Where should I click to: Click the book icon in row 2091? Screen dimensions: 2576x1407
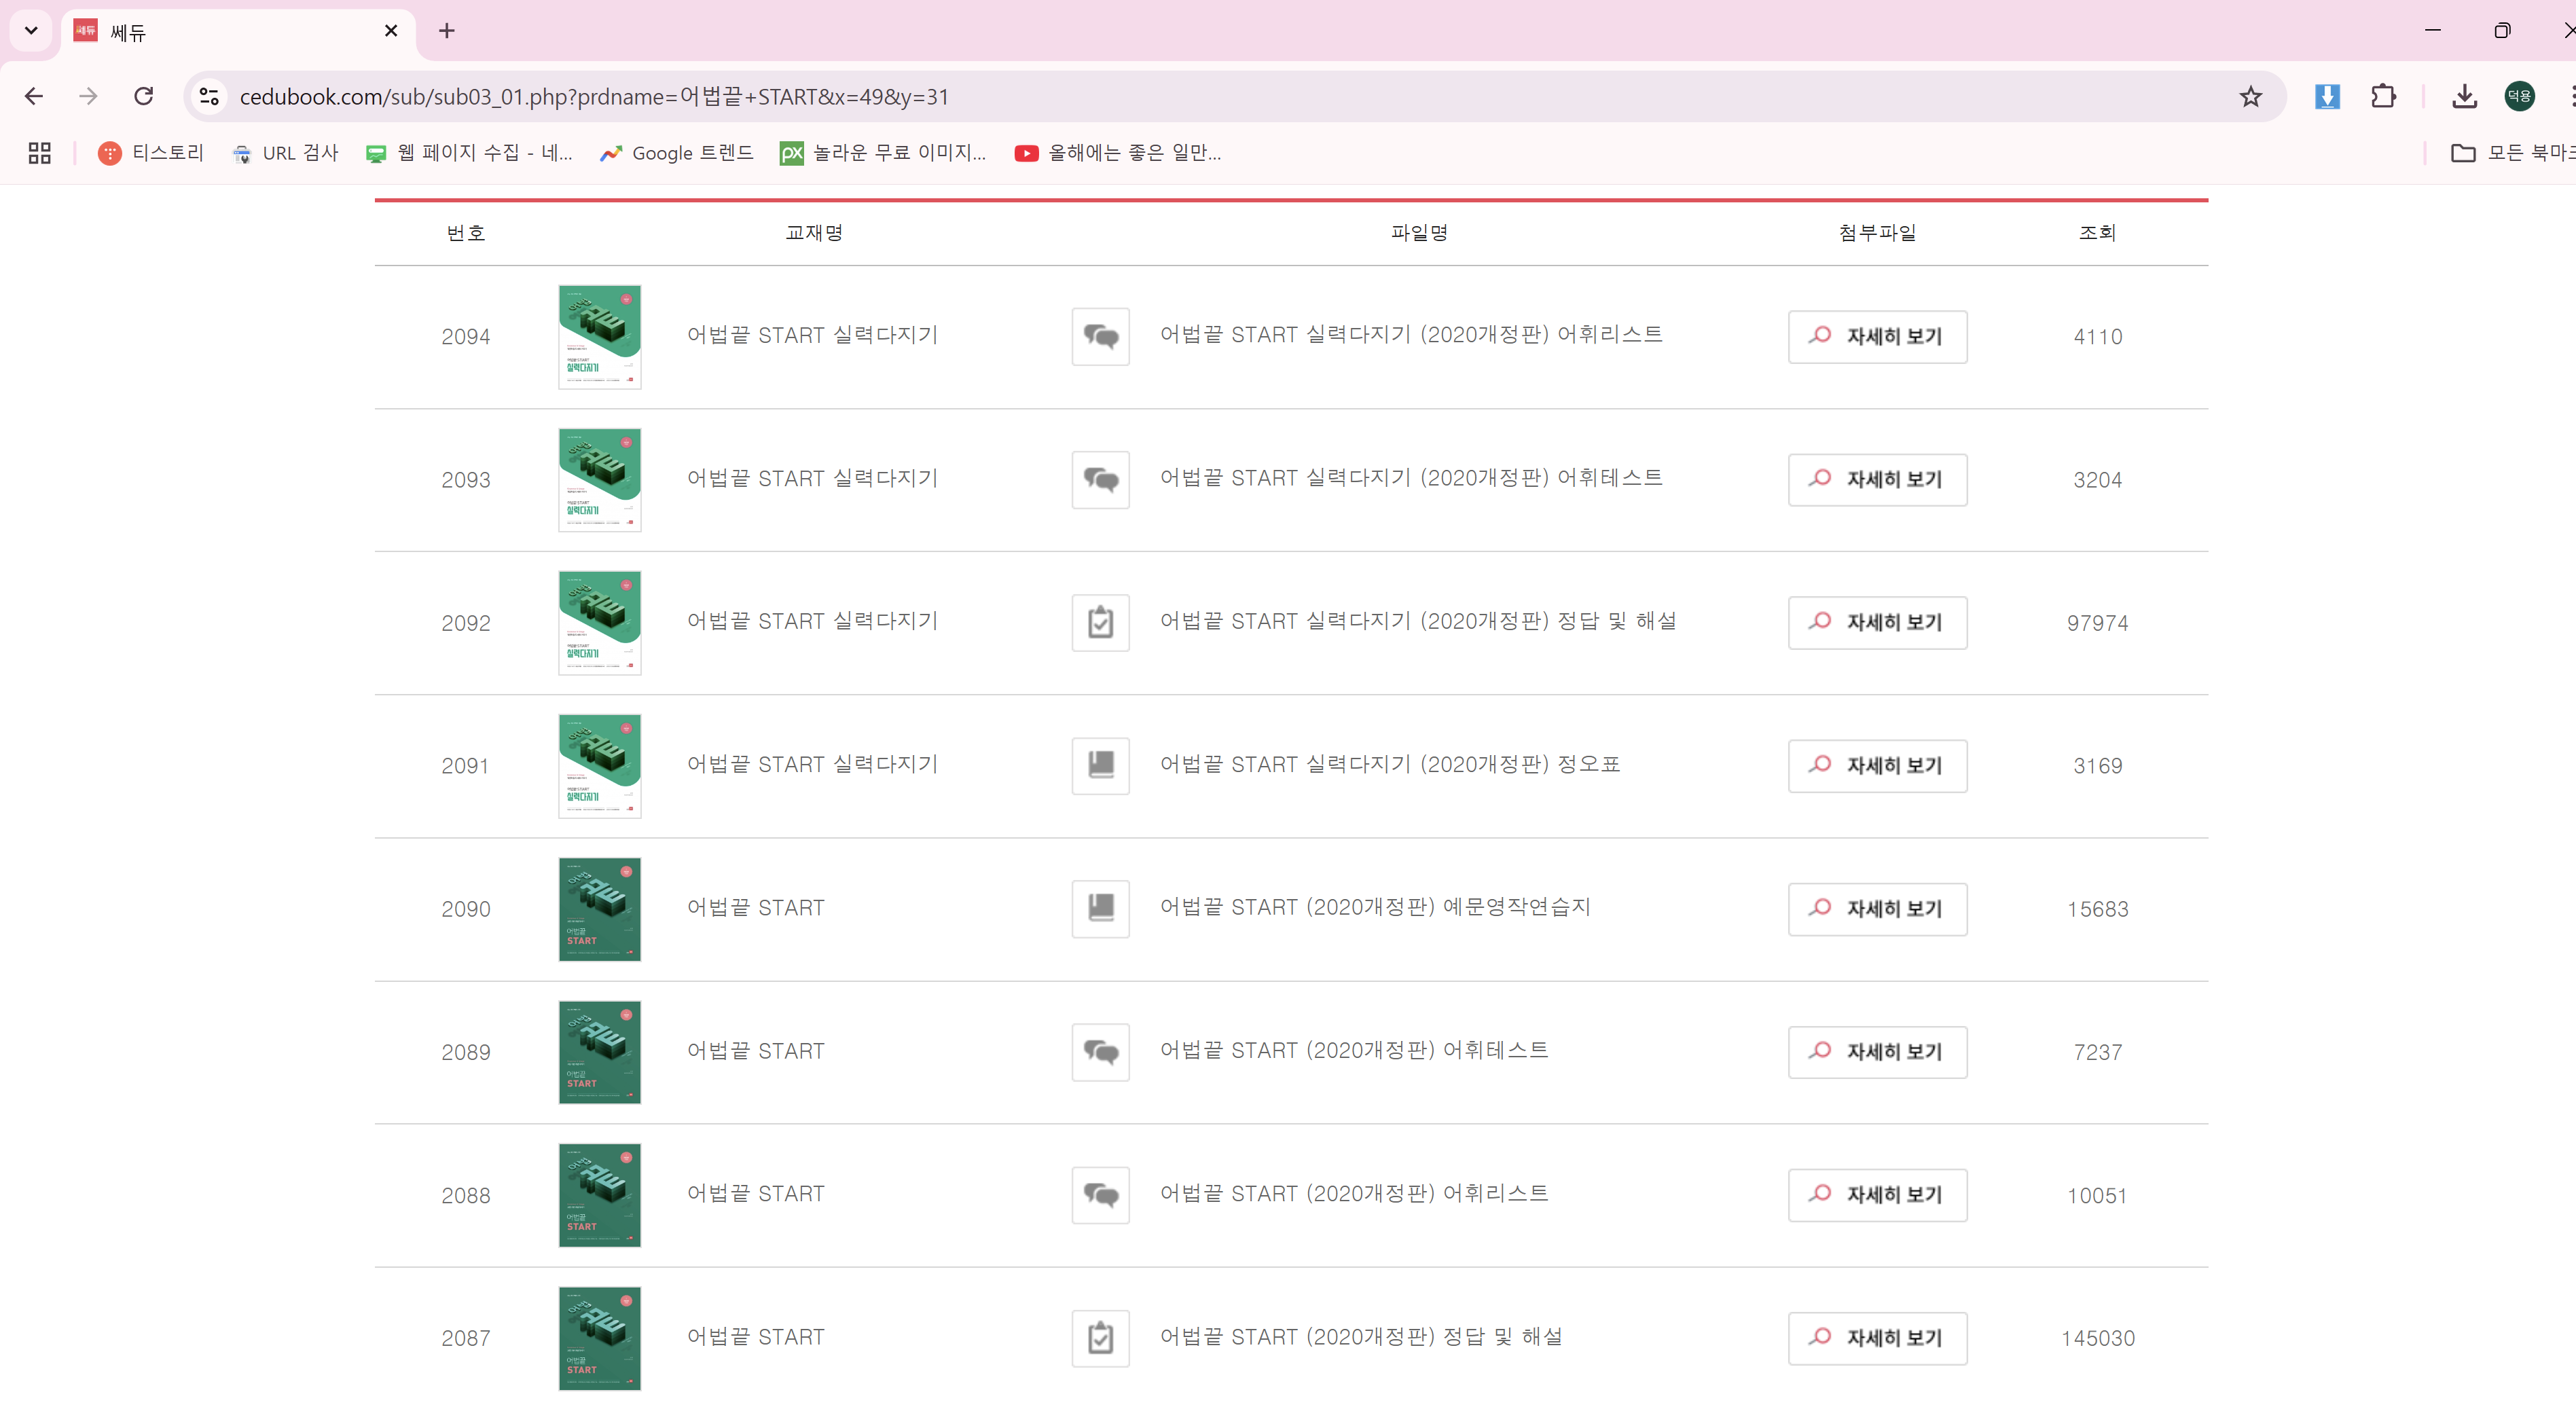(x=1100, y=765)
